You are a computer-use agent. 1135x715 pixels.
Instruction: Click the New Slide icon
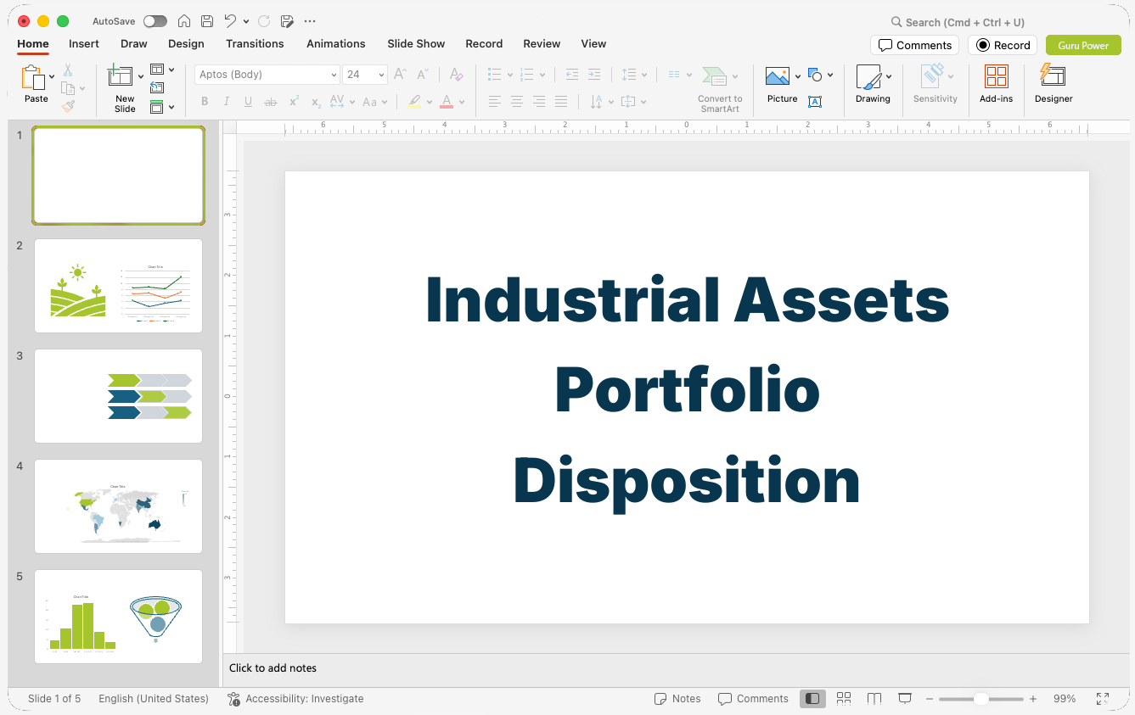pos(121,76)
